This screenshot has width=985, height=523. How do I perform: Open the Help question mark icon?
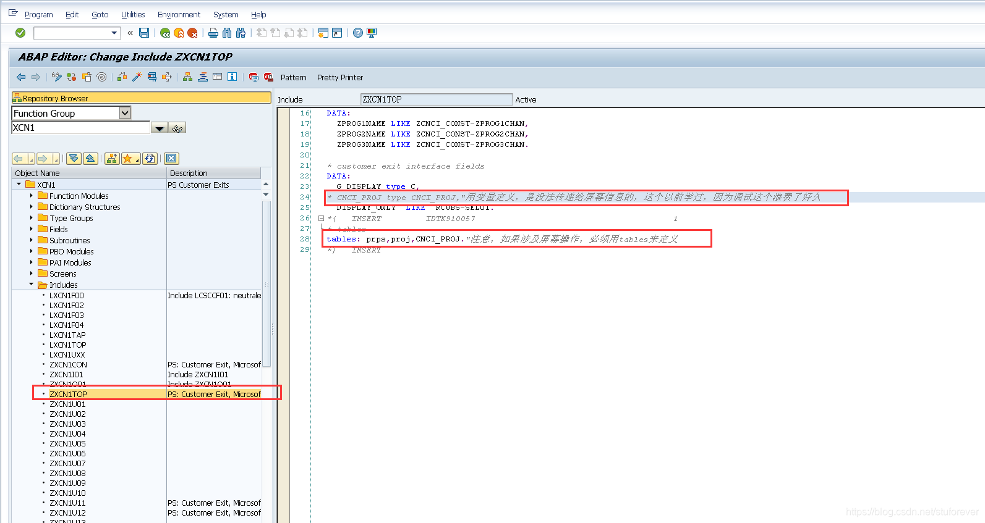(358, 33)
